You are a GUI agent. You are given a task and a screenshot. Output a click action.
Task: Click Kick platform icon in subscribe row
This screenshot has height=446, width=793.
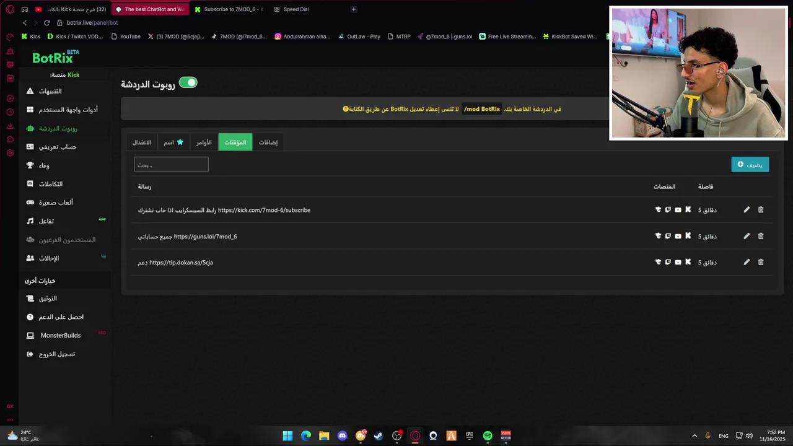tap(688, 210)
